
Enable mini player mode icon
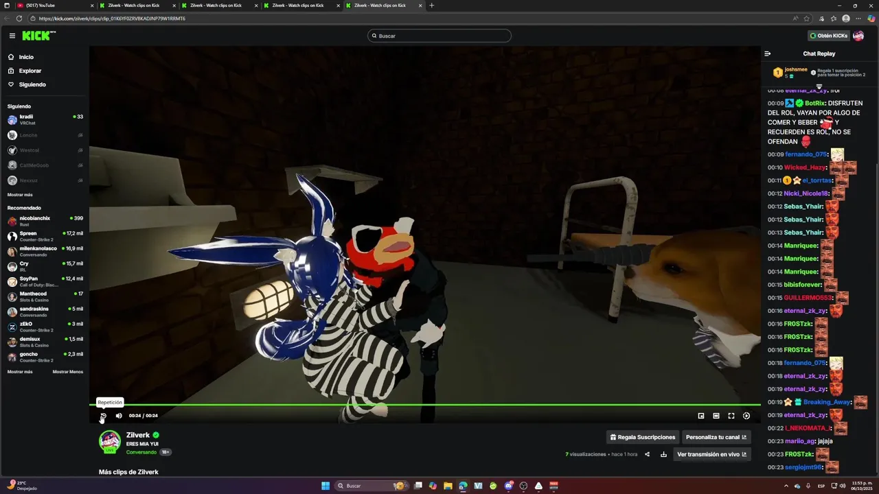tap(701, 416)
